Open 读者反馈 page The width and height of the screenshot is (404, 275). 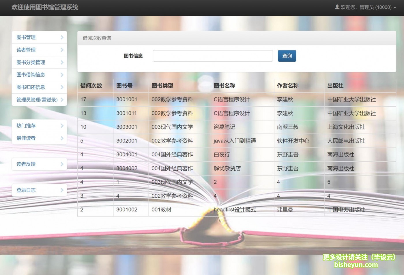click(39, 164)
